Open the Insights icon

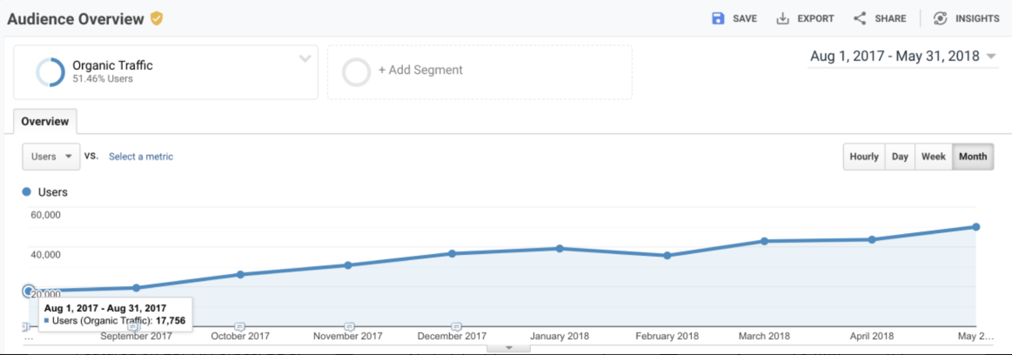[940, 18]
